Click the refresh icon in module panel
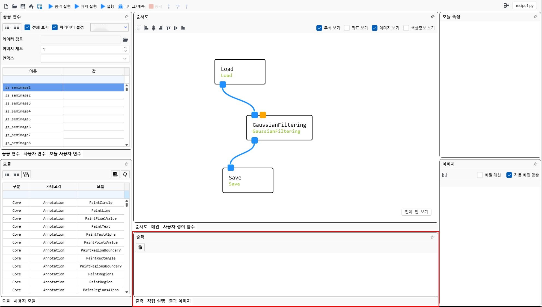The height and width of the screenshot is (307, 542). click(125, 174)
